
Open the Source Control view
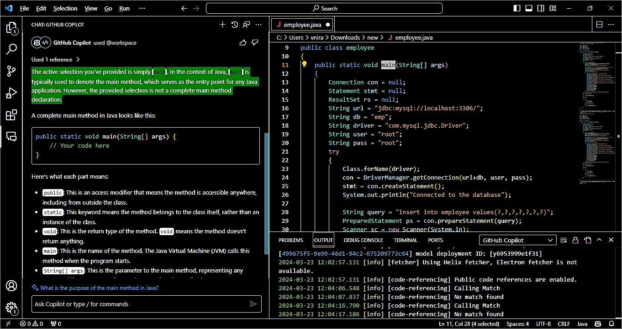pos(11,71)
